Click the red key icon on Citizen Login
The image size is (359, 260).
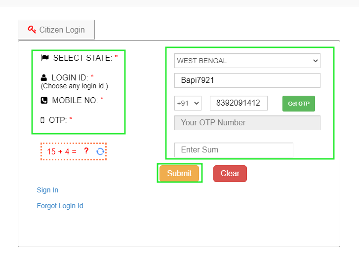tap(32, 30)
